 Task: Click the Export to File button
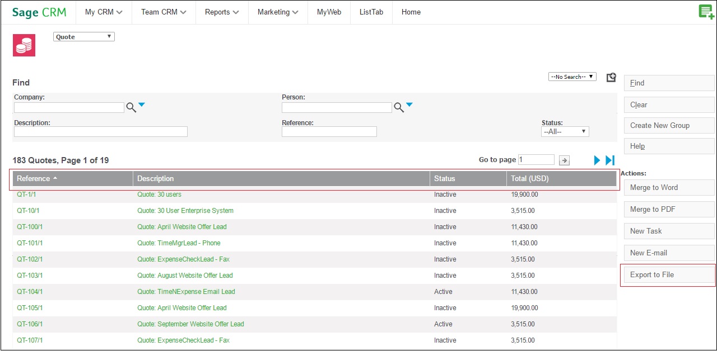[669, 275]
